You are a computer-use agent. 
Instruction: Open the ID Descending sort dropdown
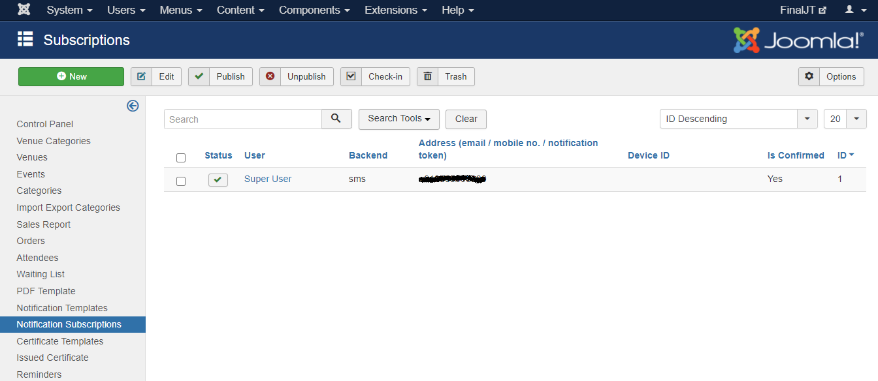click(x=738, y=119)
